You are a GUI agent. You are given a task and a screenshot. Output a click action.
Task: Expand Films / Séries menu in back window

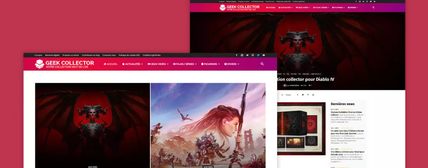point(321,8)
